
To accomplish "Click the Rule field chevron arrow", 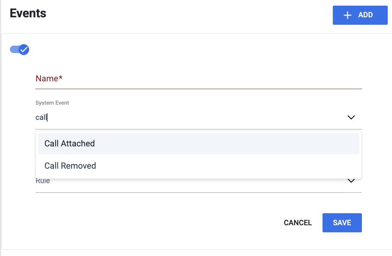I will 351,181.
